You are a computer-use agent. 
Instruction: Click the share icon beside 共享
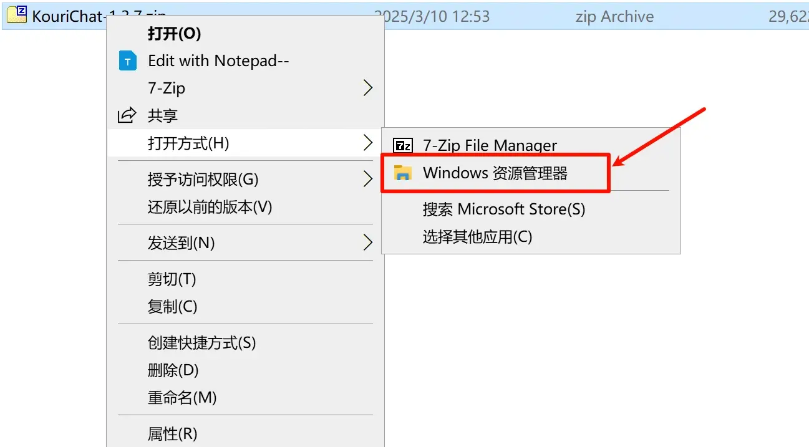click(127, 115)
